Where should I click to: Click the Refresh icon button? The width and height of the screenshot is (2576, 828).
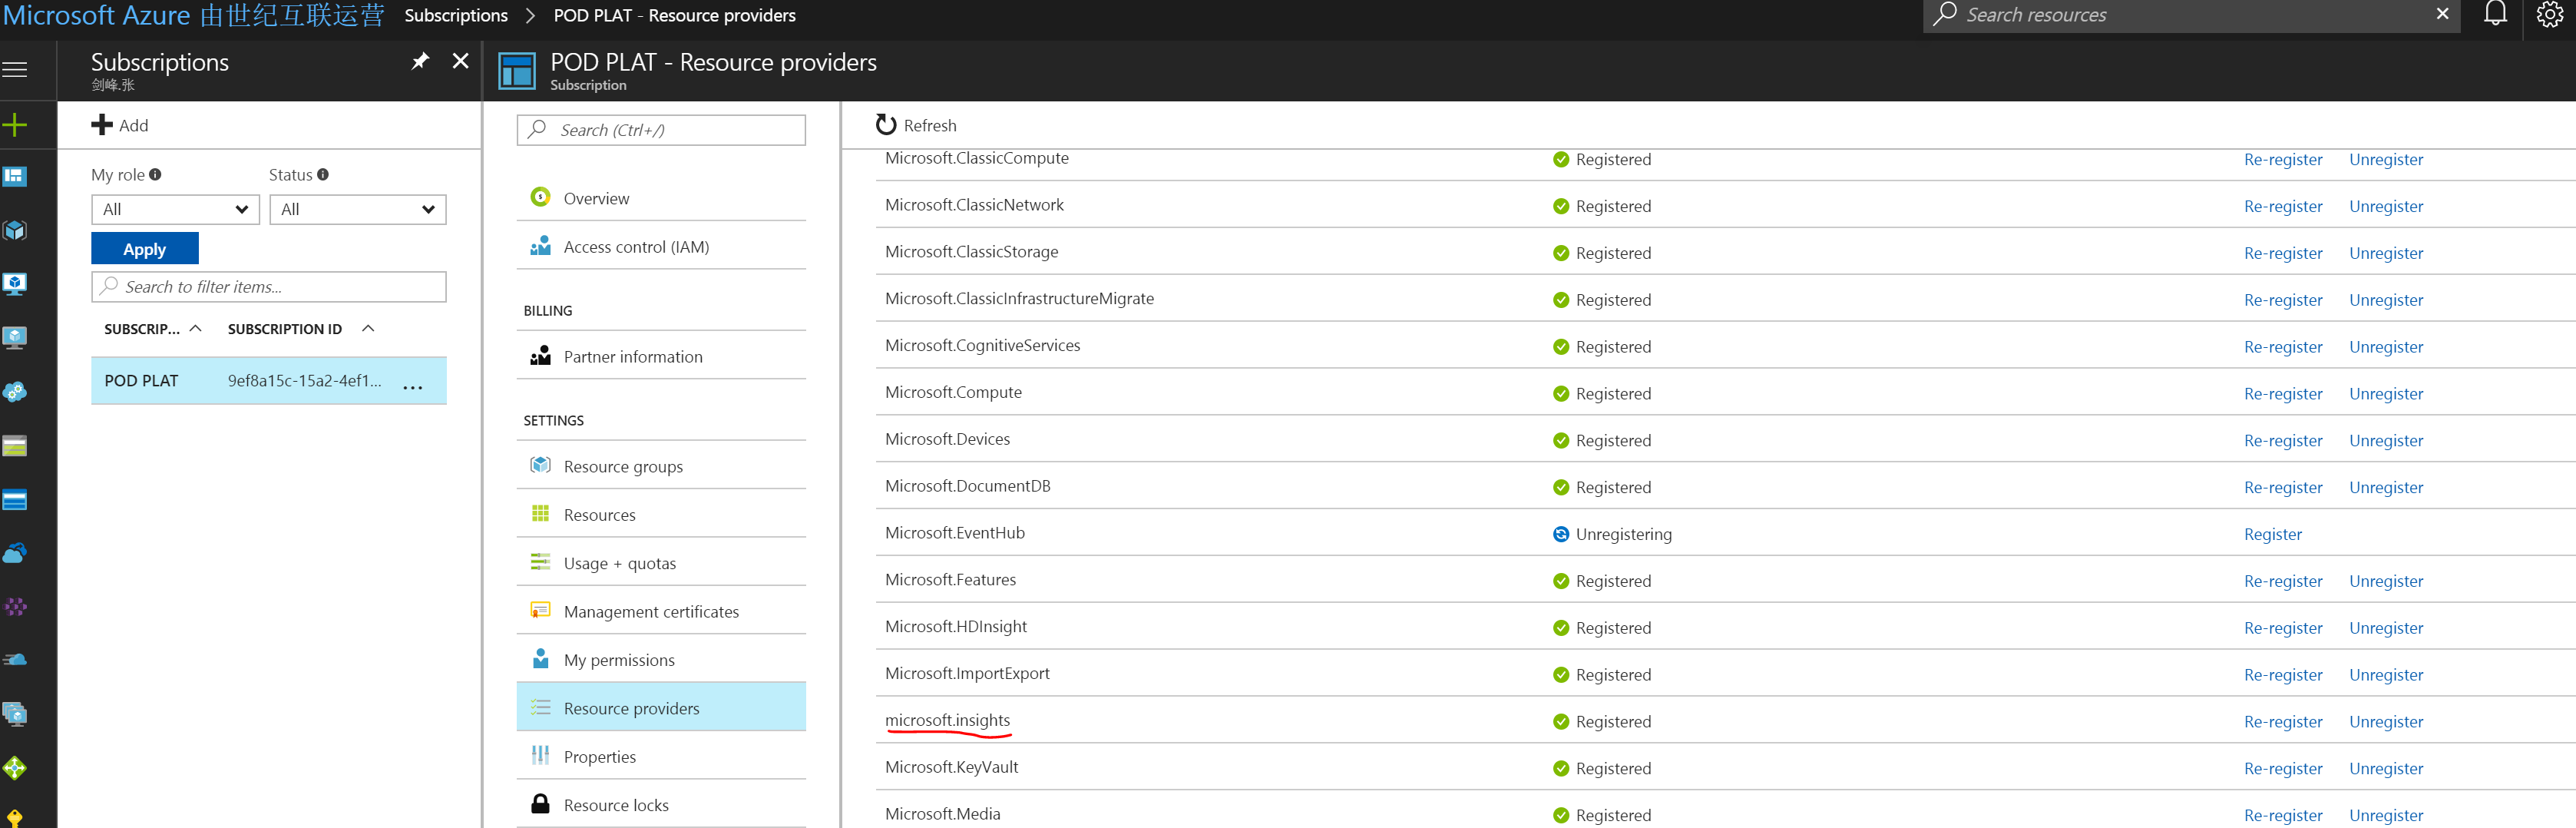pos(886,125)
